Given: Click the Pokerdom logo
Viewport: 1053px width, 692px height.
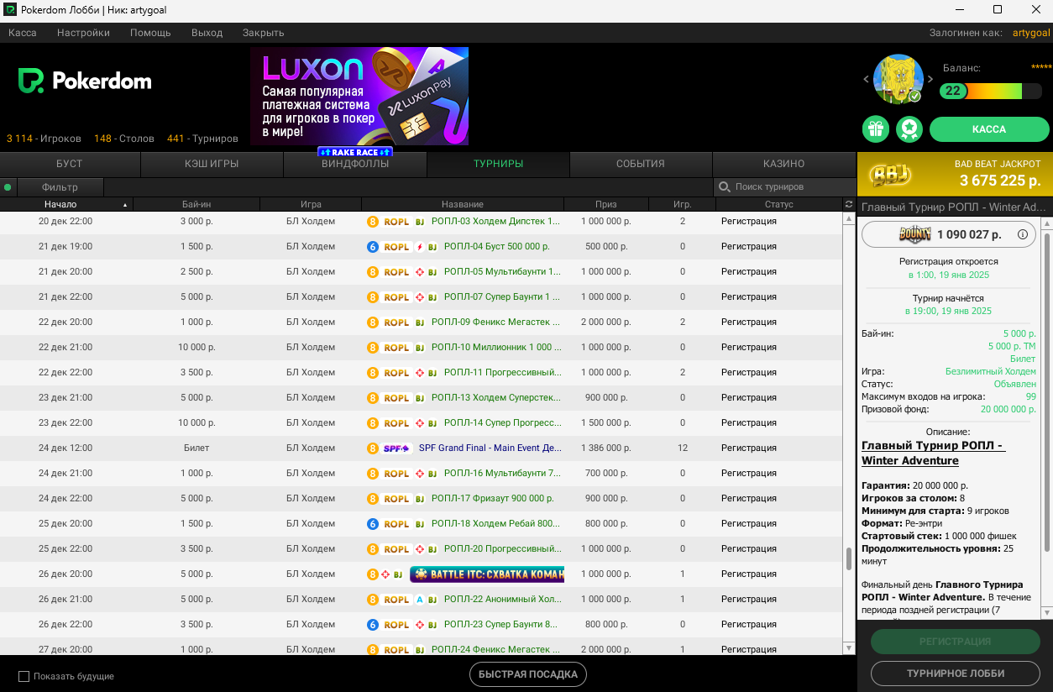Looking at the screenshot, I should 85,81.
